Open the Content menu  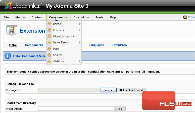coord(37,17)
